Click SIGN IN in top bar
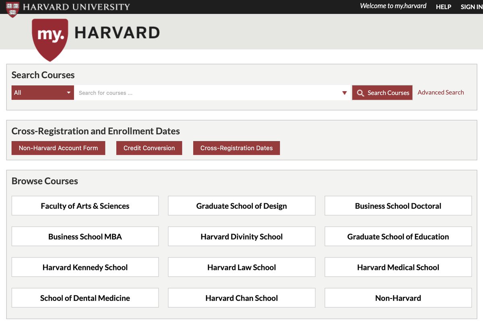This screenshot has height=321, width=483. click(x=471, y=7)
